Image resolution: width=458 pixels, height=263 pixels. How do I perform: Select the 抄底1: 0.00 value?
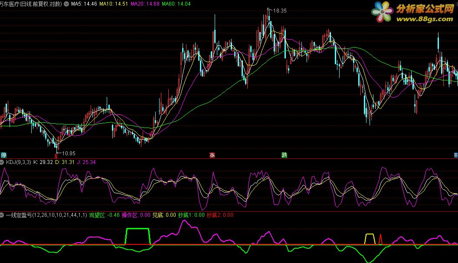[x=191, y=215]
